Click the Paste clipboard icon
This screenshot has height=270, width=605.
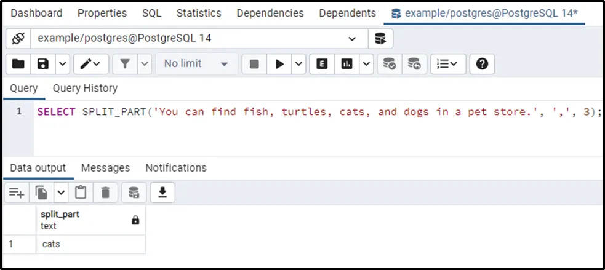[x=81, y=193]
